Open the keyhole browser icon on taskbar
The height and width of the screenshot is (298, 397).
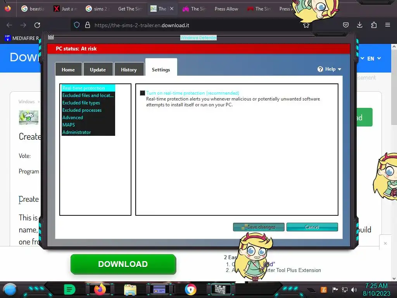pyautogui.click(x=191, y=290)
